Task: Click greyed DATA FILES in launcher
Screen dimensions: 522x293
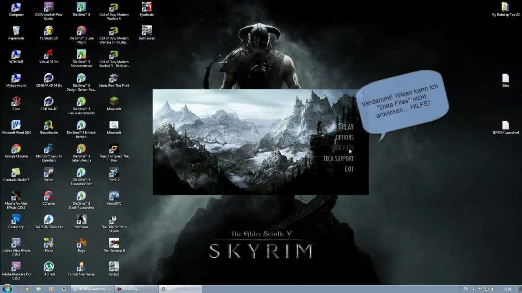Action: pos(342,148)
